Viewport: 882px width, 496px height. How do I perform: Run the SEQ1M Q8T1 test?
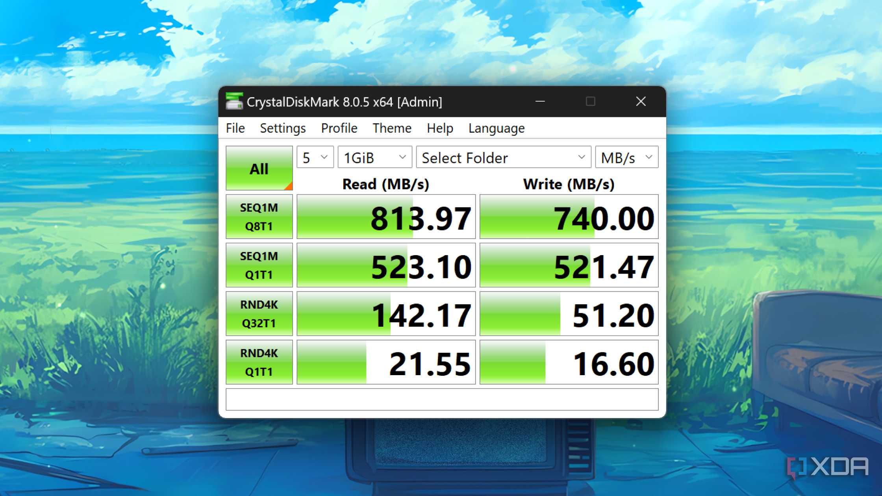[x=259, y=217]
